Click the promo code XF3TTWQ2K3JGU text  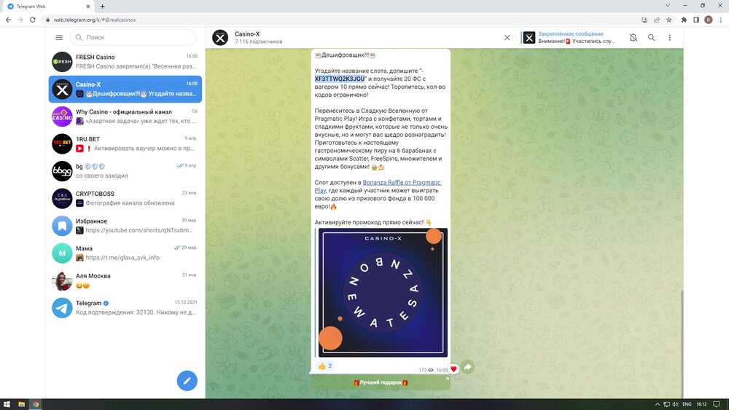tap(340, 79)
